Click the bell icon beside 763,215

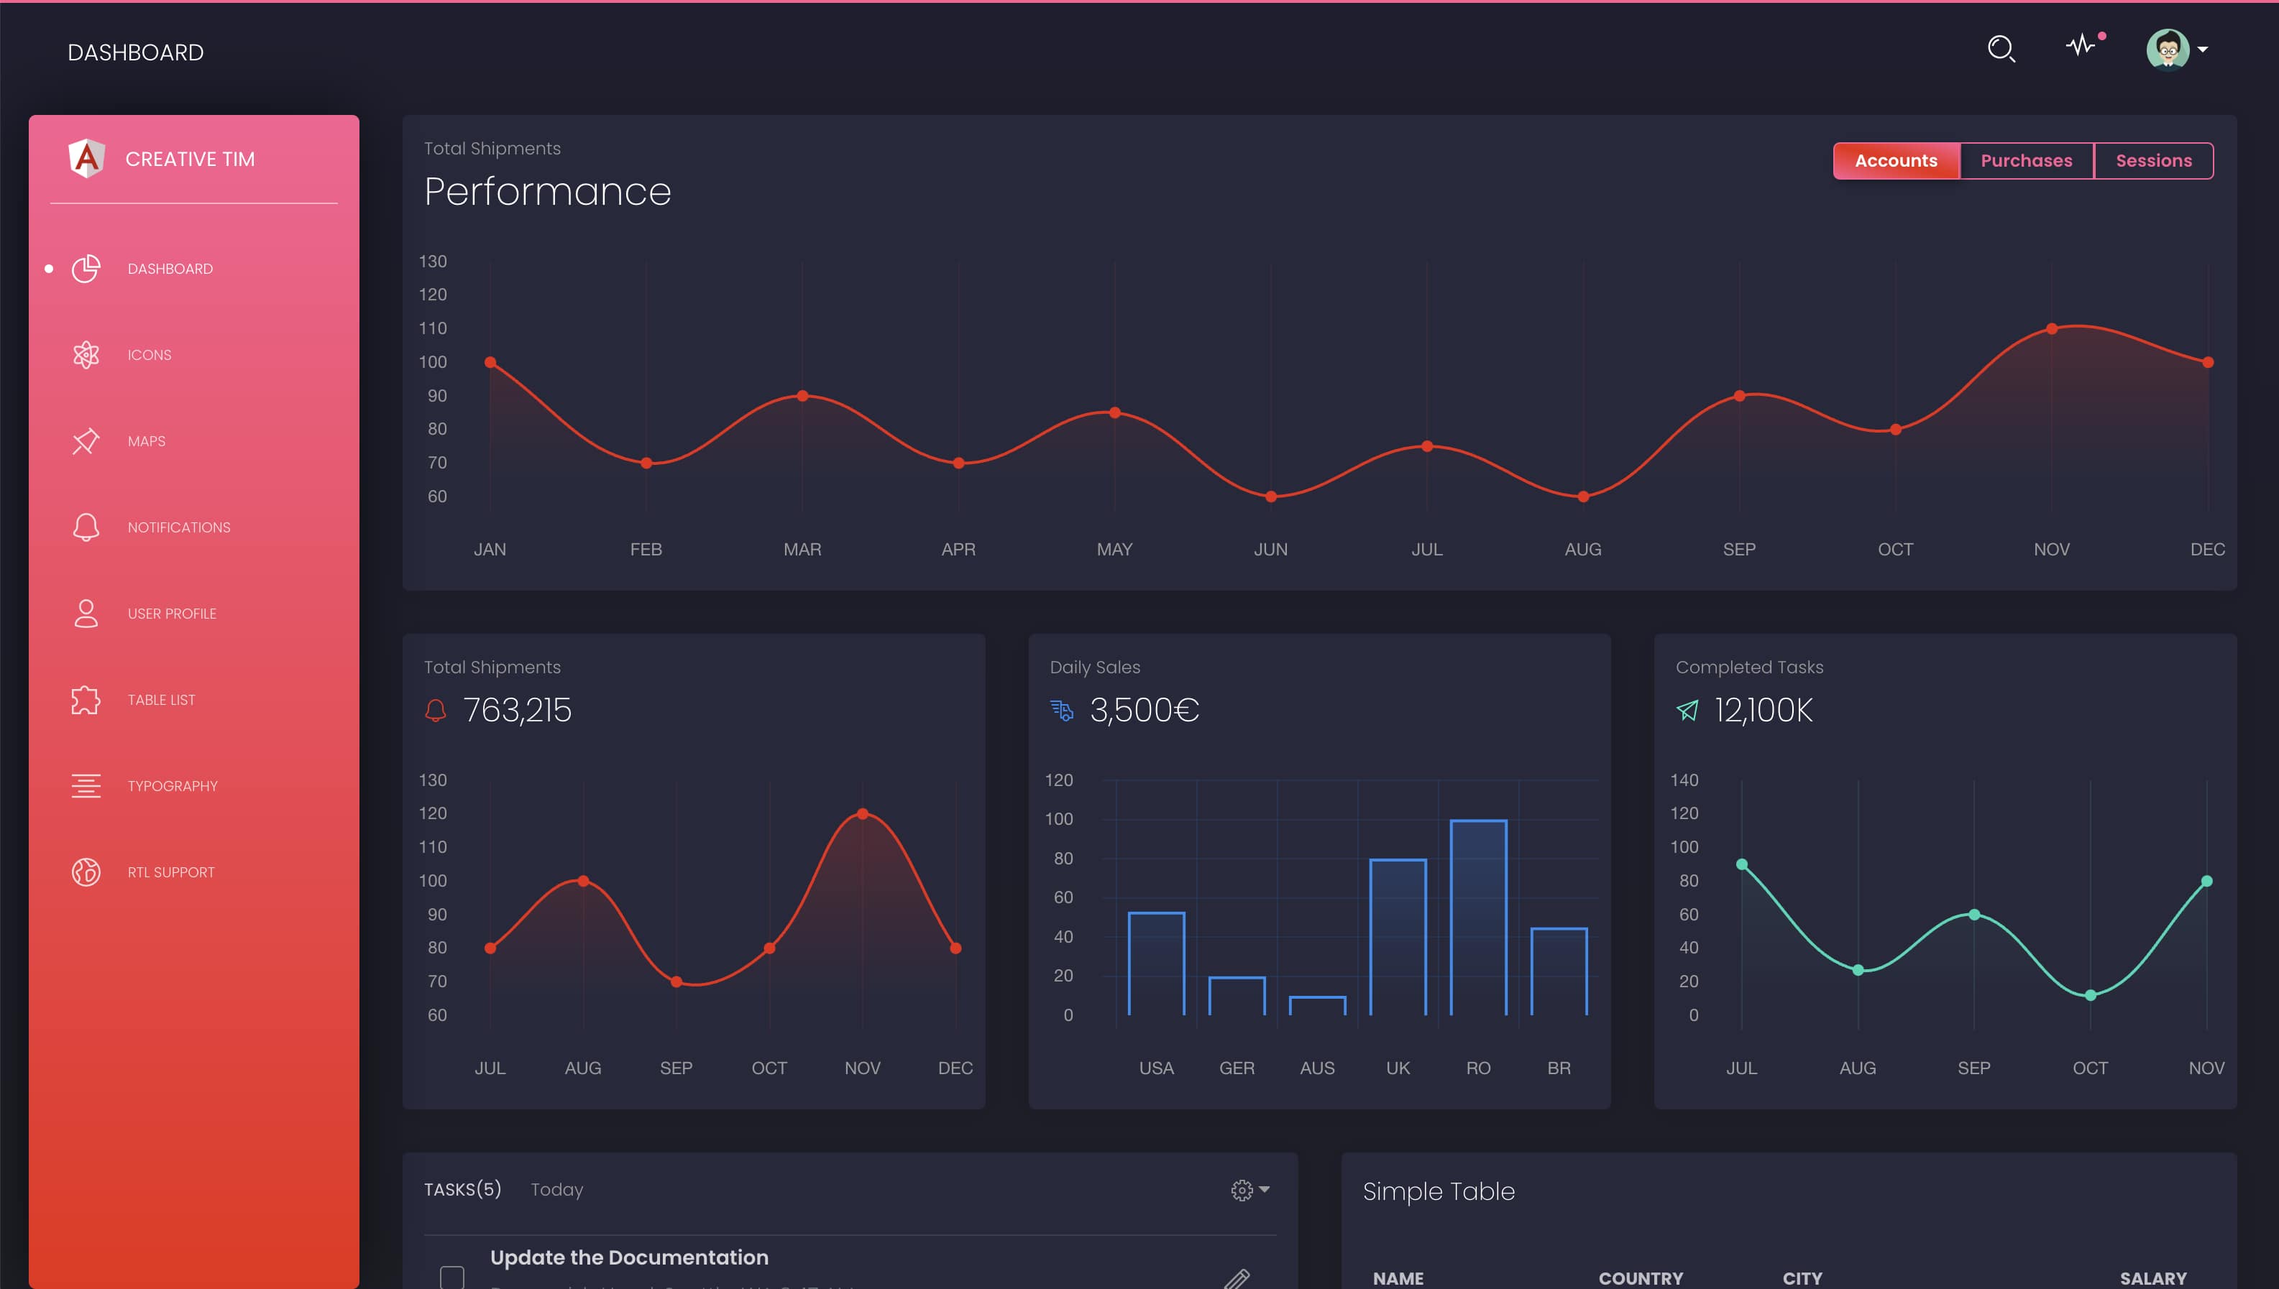(x=435, y=709)
